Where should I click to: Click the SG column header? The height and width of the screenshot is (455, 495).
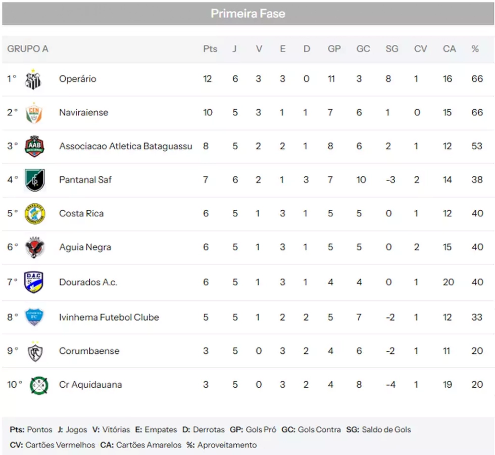(x=392, y=49)
